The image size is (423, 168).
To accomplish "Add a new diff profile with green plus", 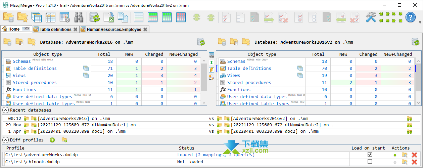I will pos(52,140).
